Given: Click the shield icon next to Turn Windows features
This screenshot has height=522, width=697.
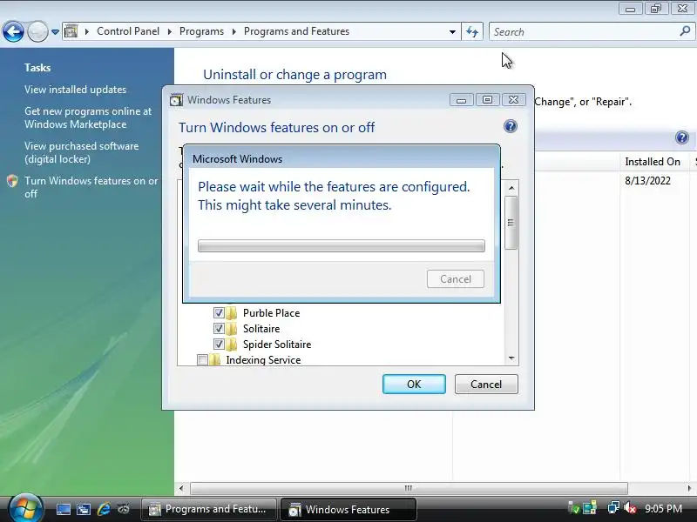Looking at the screenshot, I should click(x=12, y=181).
